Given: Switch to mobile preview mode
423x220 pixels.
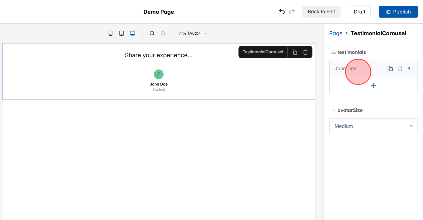Looking at the screenshot, I should point(110,33).
